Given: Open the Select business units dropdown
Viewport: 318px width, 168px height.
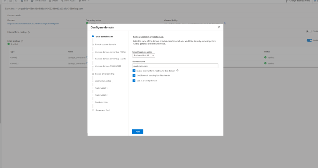Looking at the screenshot, I should click(144, 56).
